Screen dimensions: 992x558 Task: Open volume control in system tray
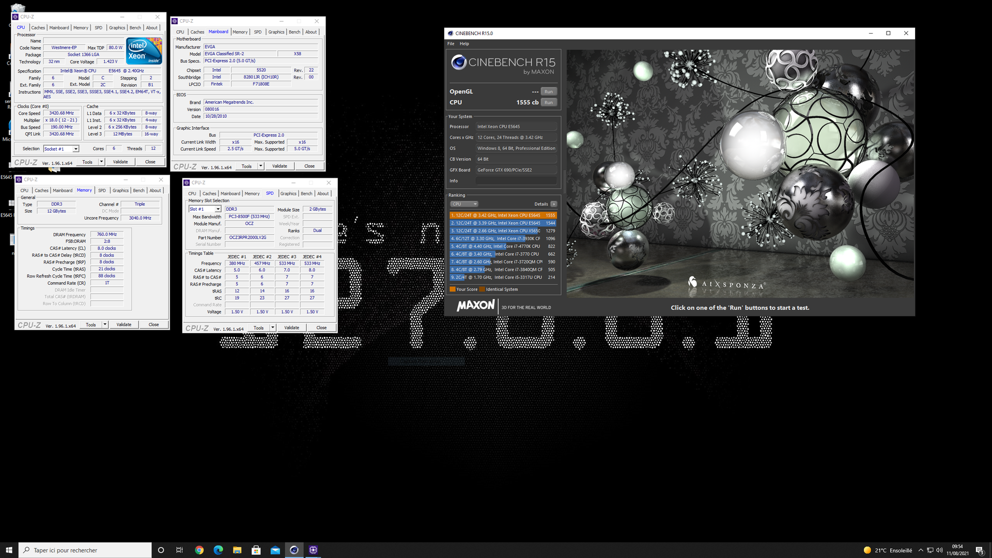[939, 550]
